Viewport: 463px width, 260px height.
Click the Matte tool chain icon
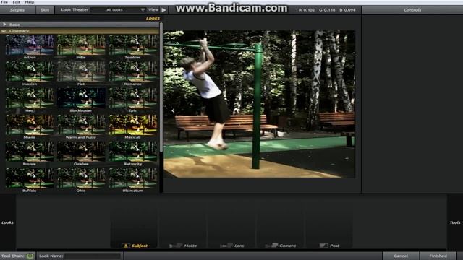click(175, 246)
